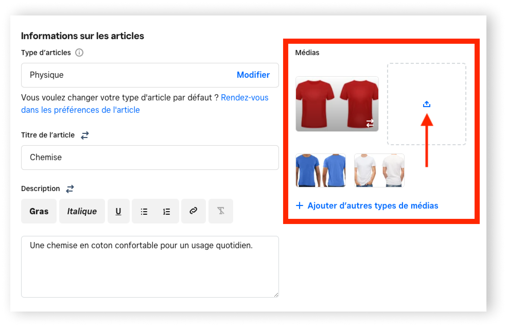Image resolution: width=507 pixels, height=327 pixels.
Task: Click the clear formatting icon
Action: click(x=221, y=211)
